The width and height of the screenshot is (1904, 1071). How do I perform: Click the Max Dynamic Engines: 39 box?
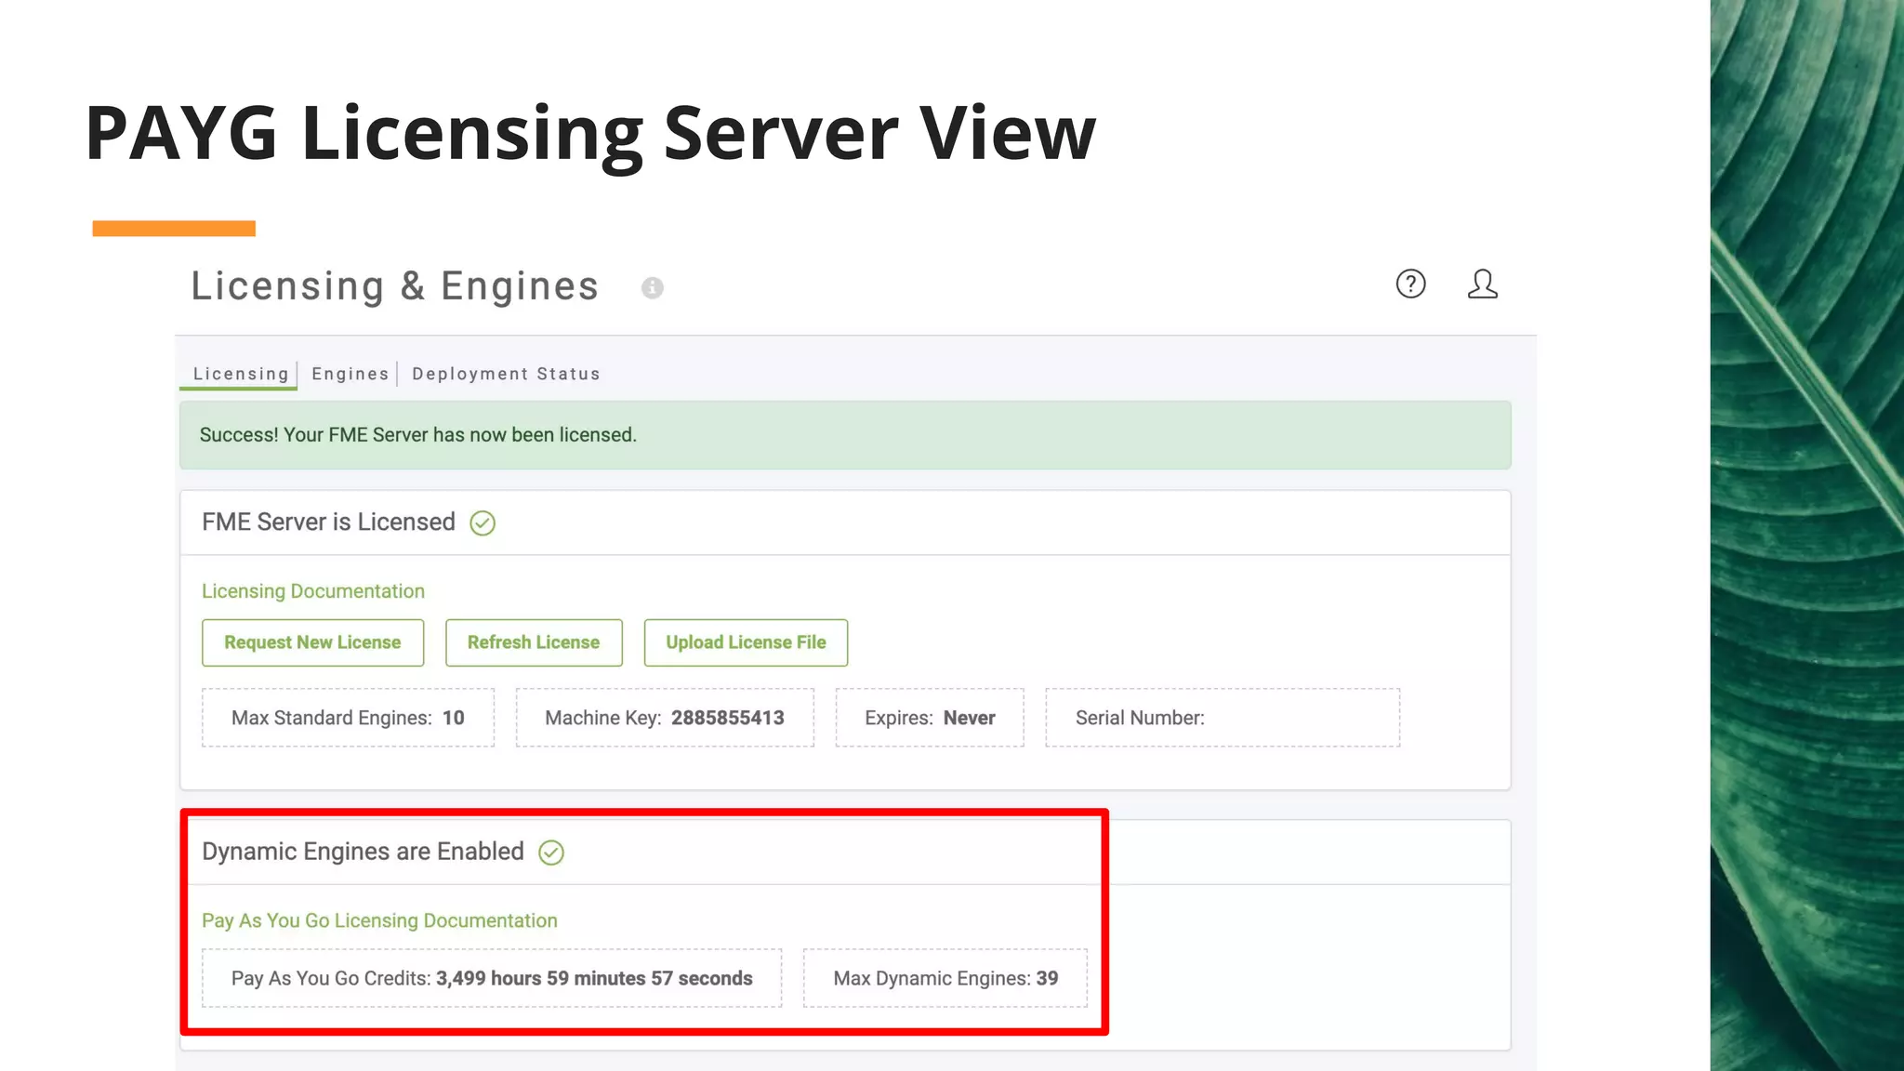945,978
